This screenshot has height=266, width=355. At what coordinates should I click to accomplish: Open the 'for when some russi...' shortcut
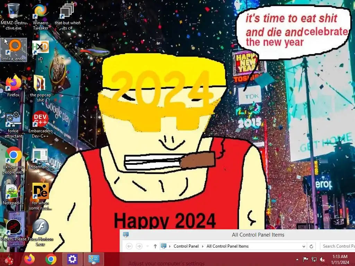40,197
